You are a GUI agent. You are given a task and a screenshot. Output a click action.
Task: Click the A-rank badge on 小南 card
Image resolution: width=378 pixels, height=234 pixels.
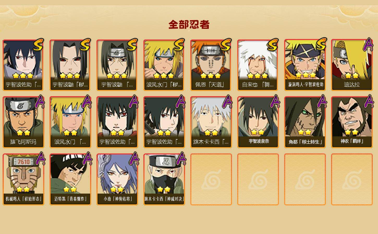tap(134, 159)
